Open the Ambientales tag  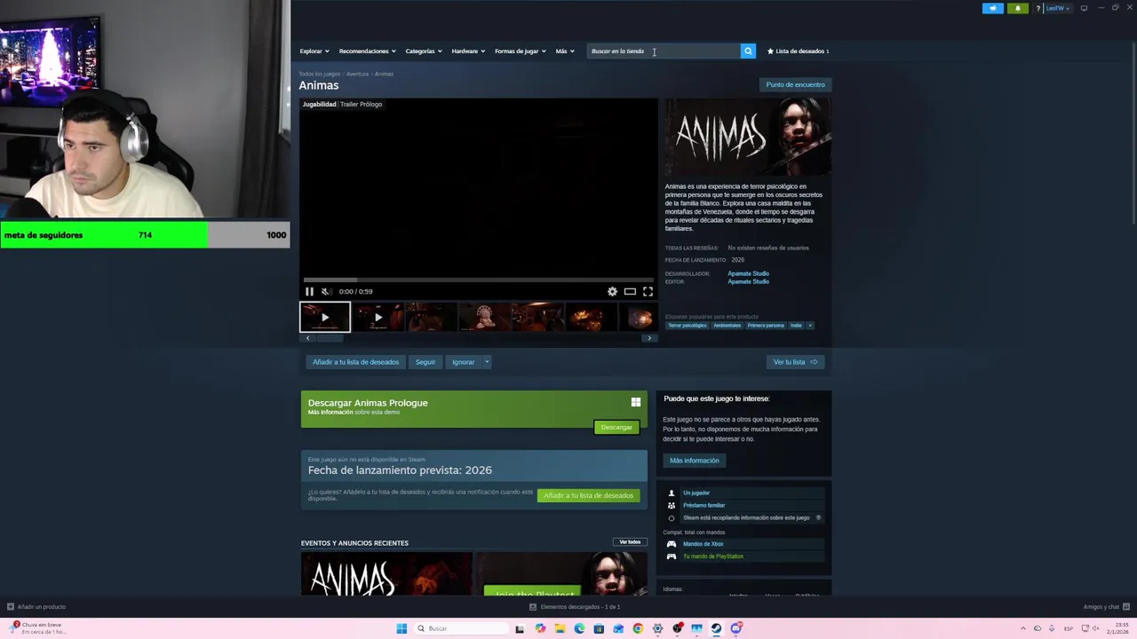click(x=727, y=325)
